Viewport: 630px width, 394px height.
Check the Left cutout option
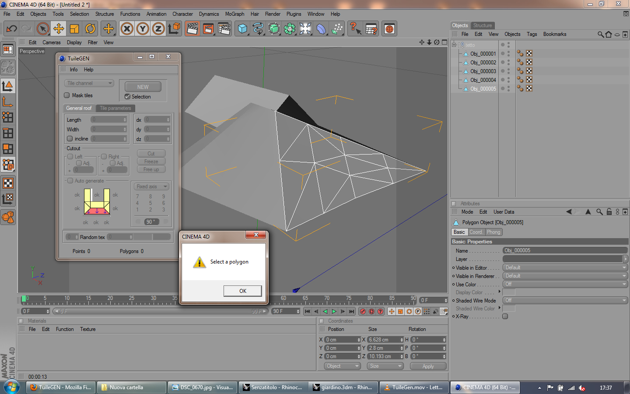[x=70, y=157]
